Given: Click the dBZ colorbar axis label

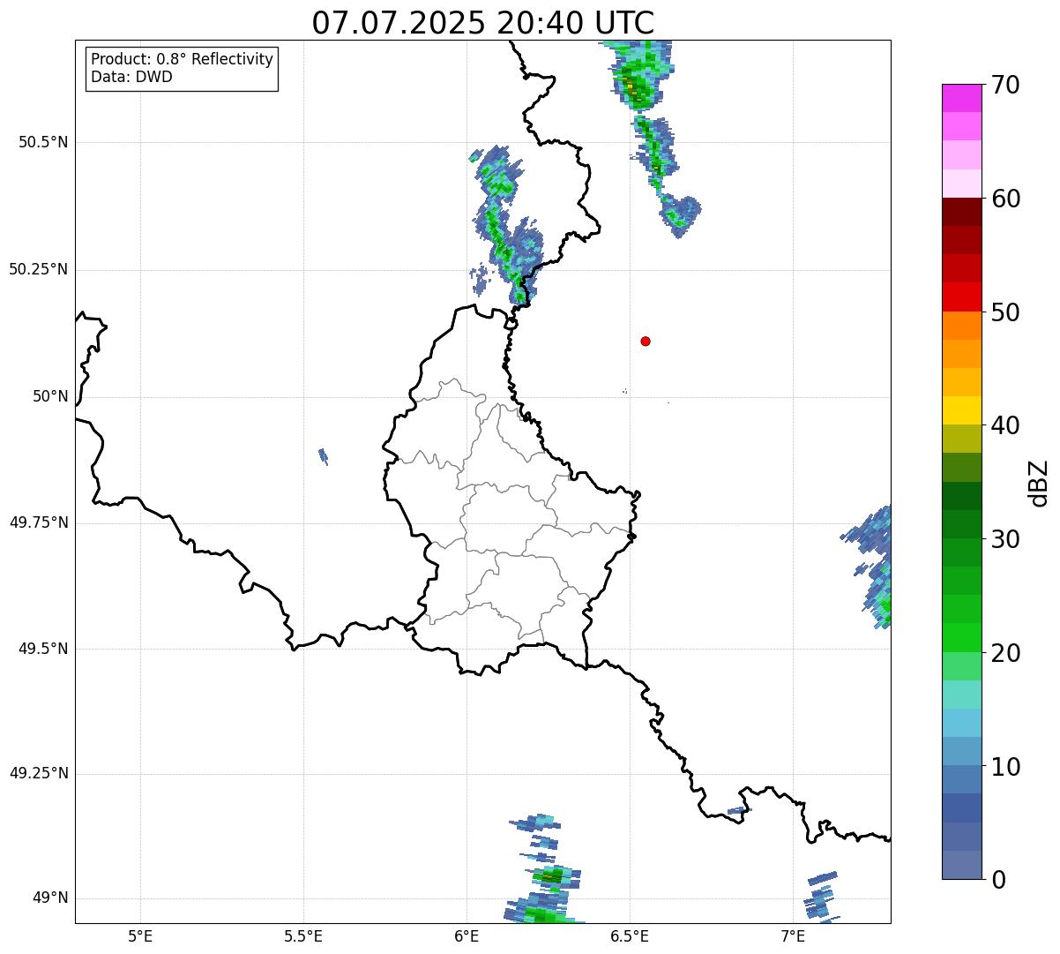Looking at the screenshot, I should coord(1039,483).
